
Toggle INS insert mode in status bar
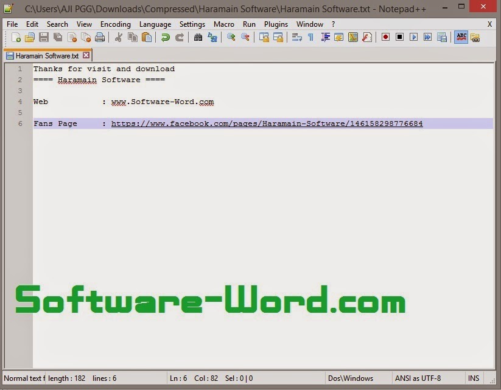click(474, 378)
